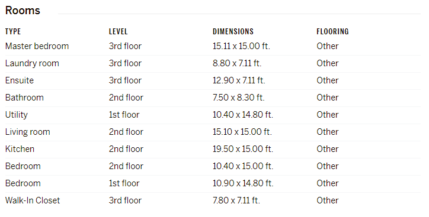
Task: Select the 10.90 x 14.80 ft. dimension
Action: (x=243, y=183)
